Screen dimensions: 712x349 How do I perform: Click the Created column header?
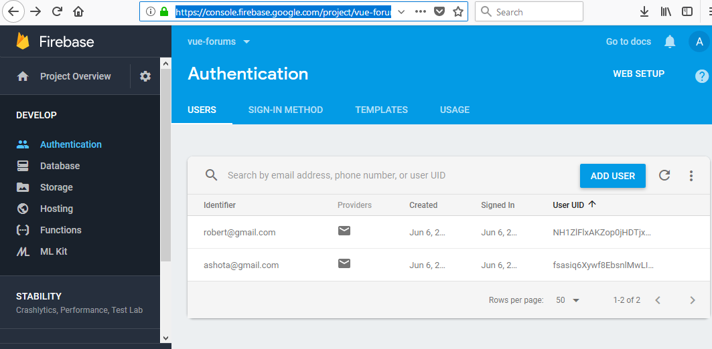tap(423, 205)
